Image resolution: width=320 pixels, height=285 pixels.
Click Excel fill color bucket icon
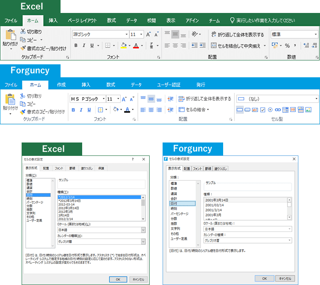(124, 45)
